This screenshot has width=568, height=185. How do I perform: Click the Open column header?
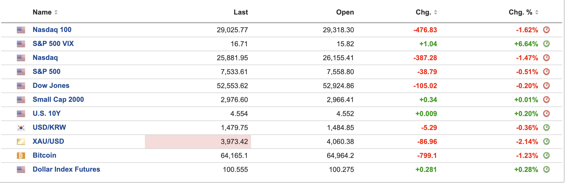(x=345, y=12)
